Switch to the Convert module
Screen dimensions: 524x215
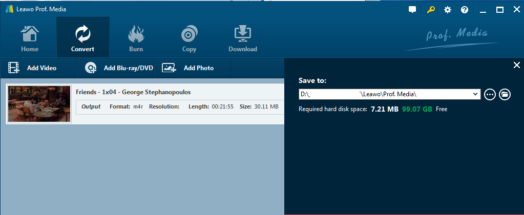(83, 38)
